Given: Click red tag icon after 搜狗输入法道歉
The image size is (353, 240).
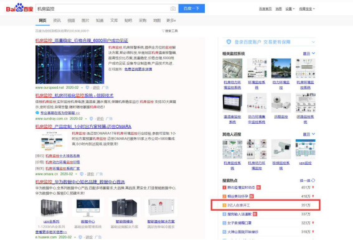Looking at the screenshot, I should point(255,214).
